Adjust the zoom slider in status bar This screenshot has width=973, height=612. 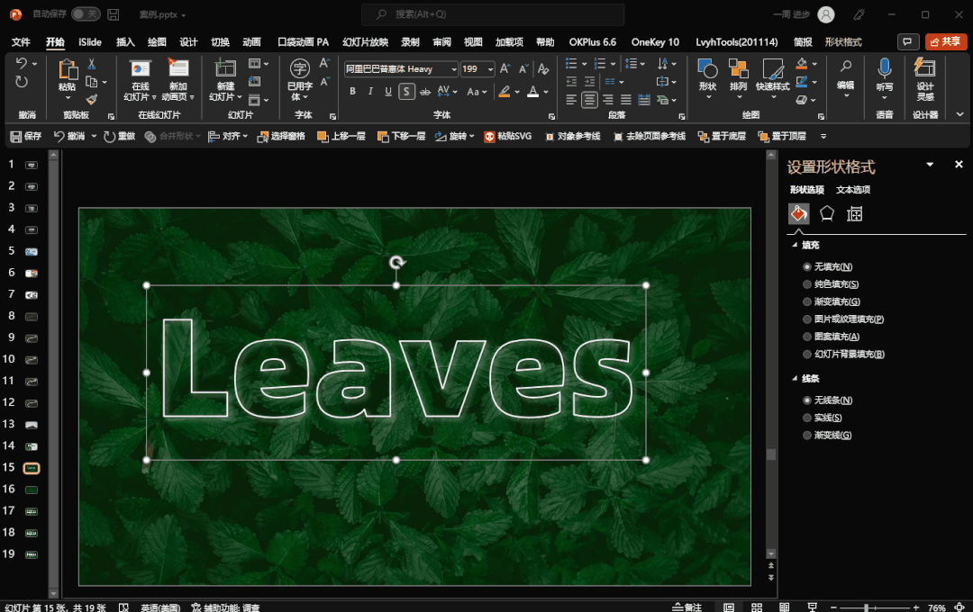pyautogui.click(x=867, y=607)
